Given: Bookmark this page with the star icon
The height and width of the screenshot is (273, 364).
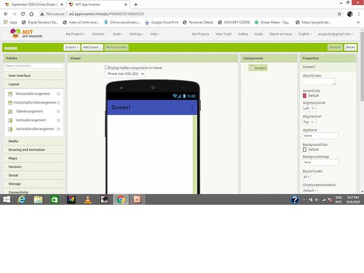Looking at the screenshot, I should tap(339, 14).
